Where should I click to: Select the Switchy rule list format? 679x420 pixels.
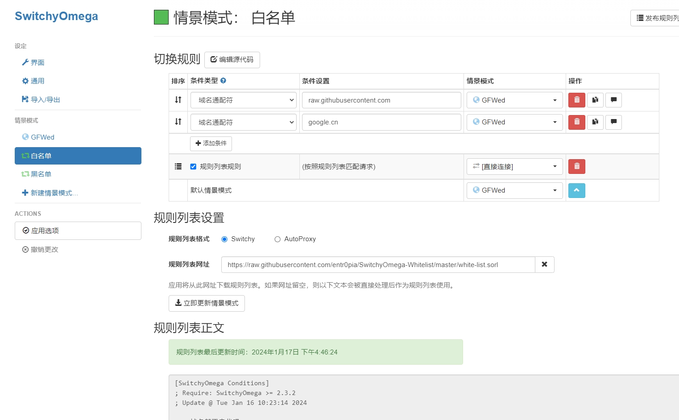(x=224, y=239)
